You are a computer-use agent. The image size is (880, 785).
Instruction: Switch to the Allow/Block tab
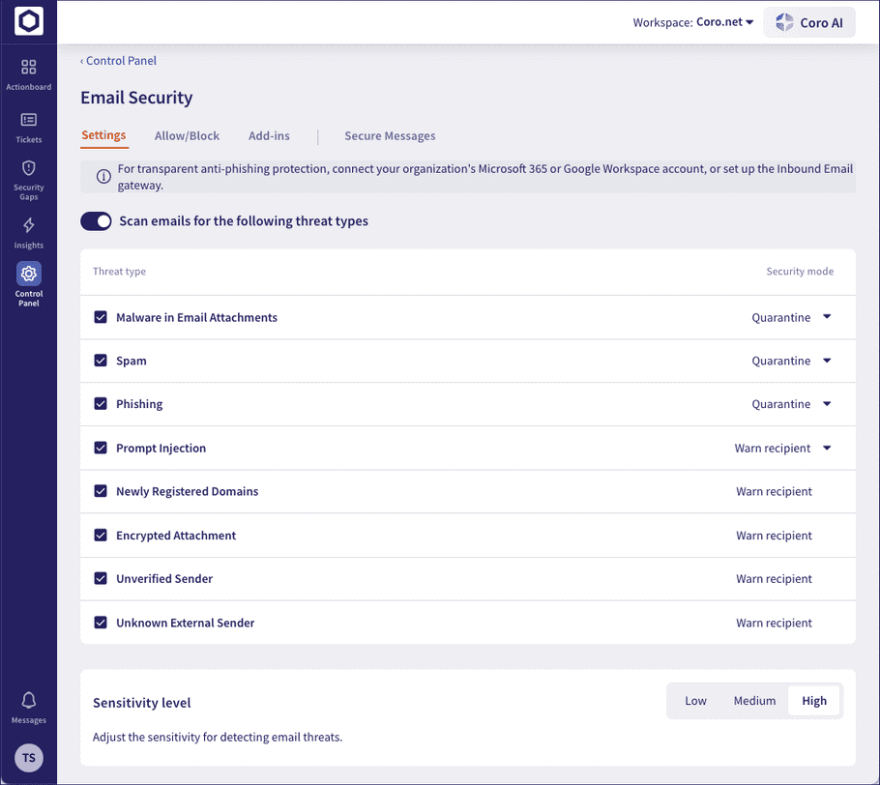187,135
